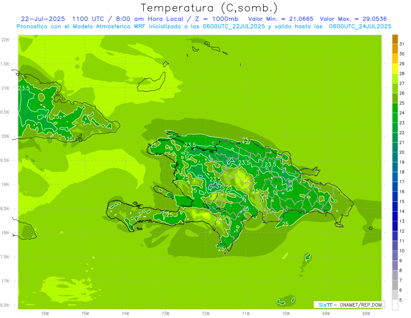
Task: Click the "21N" latitude axis label
Action: (x=5, y=88)
